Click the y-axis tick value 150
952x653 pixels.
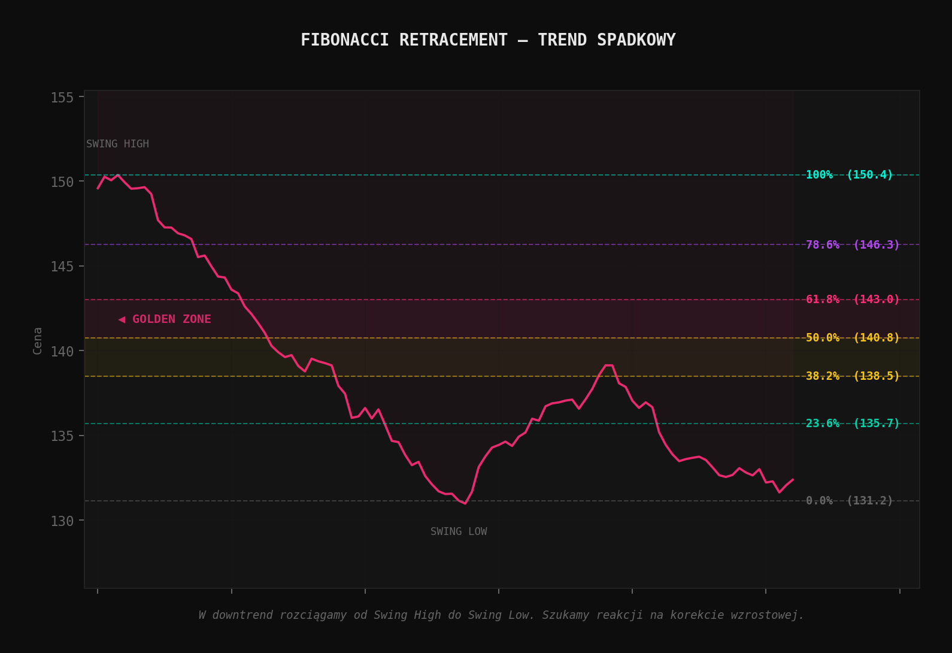62,182
